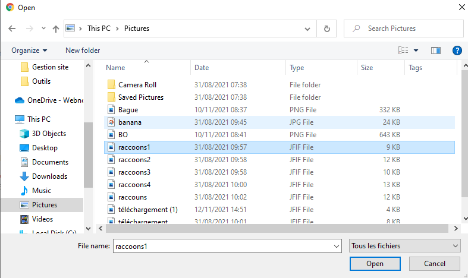Click the Up one level arrow icon
Screen dimensions: 468x278
[x=56, y=29]
